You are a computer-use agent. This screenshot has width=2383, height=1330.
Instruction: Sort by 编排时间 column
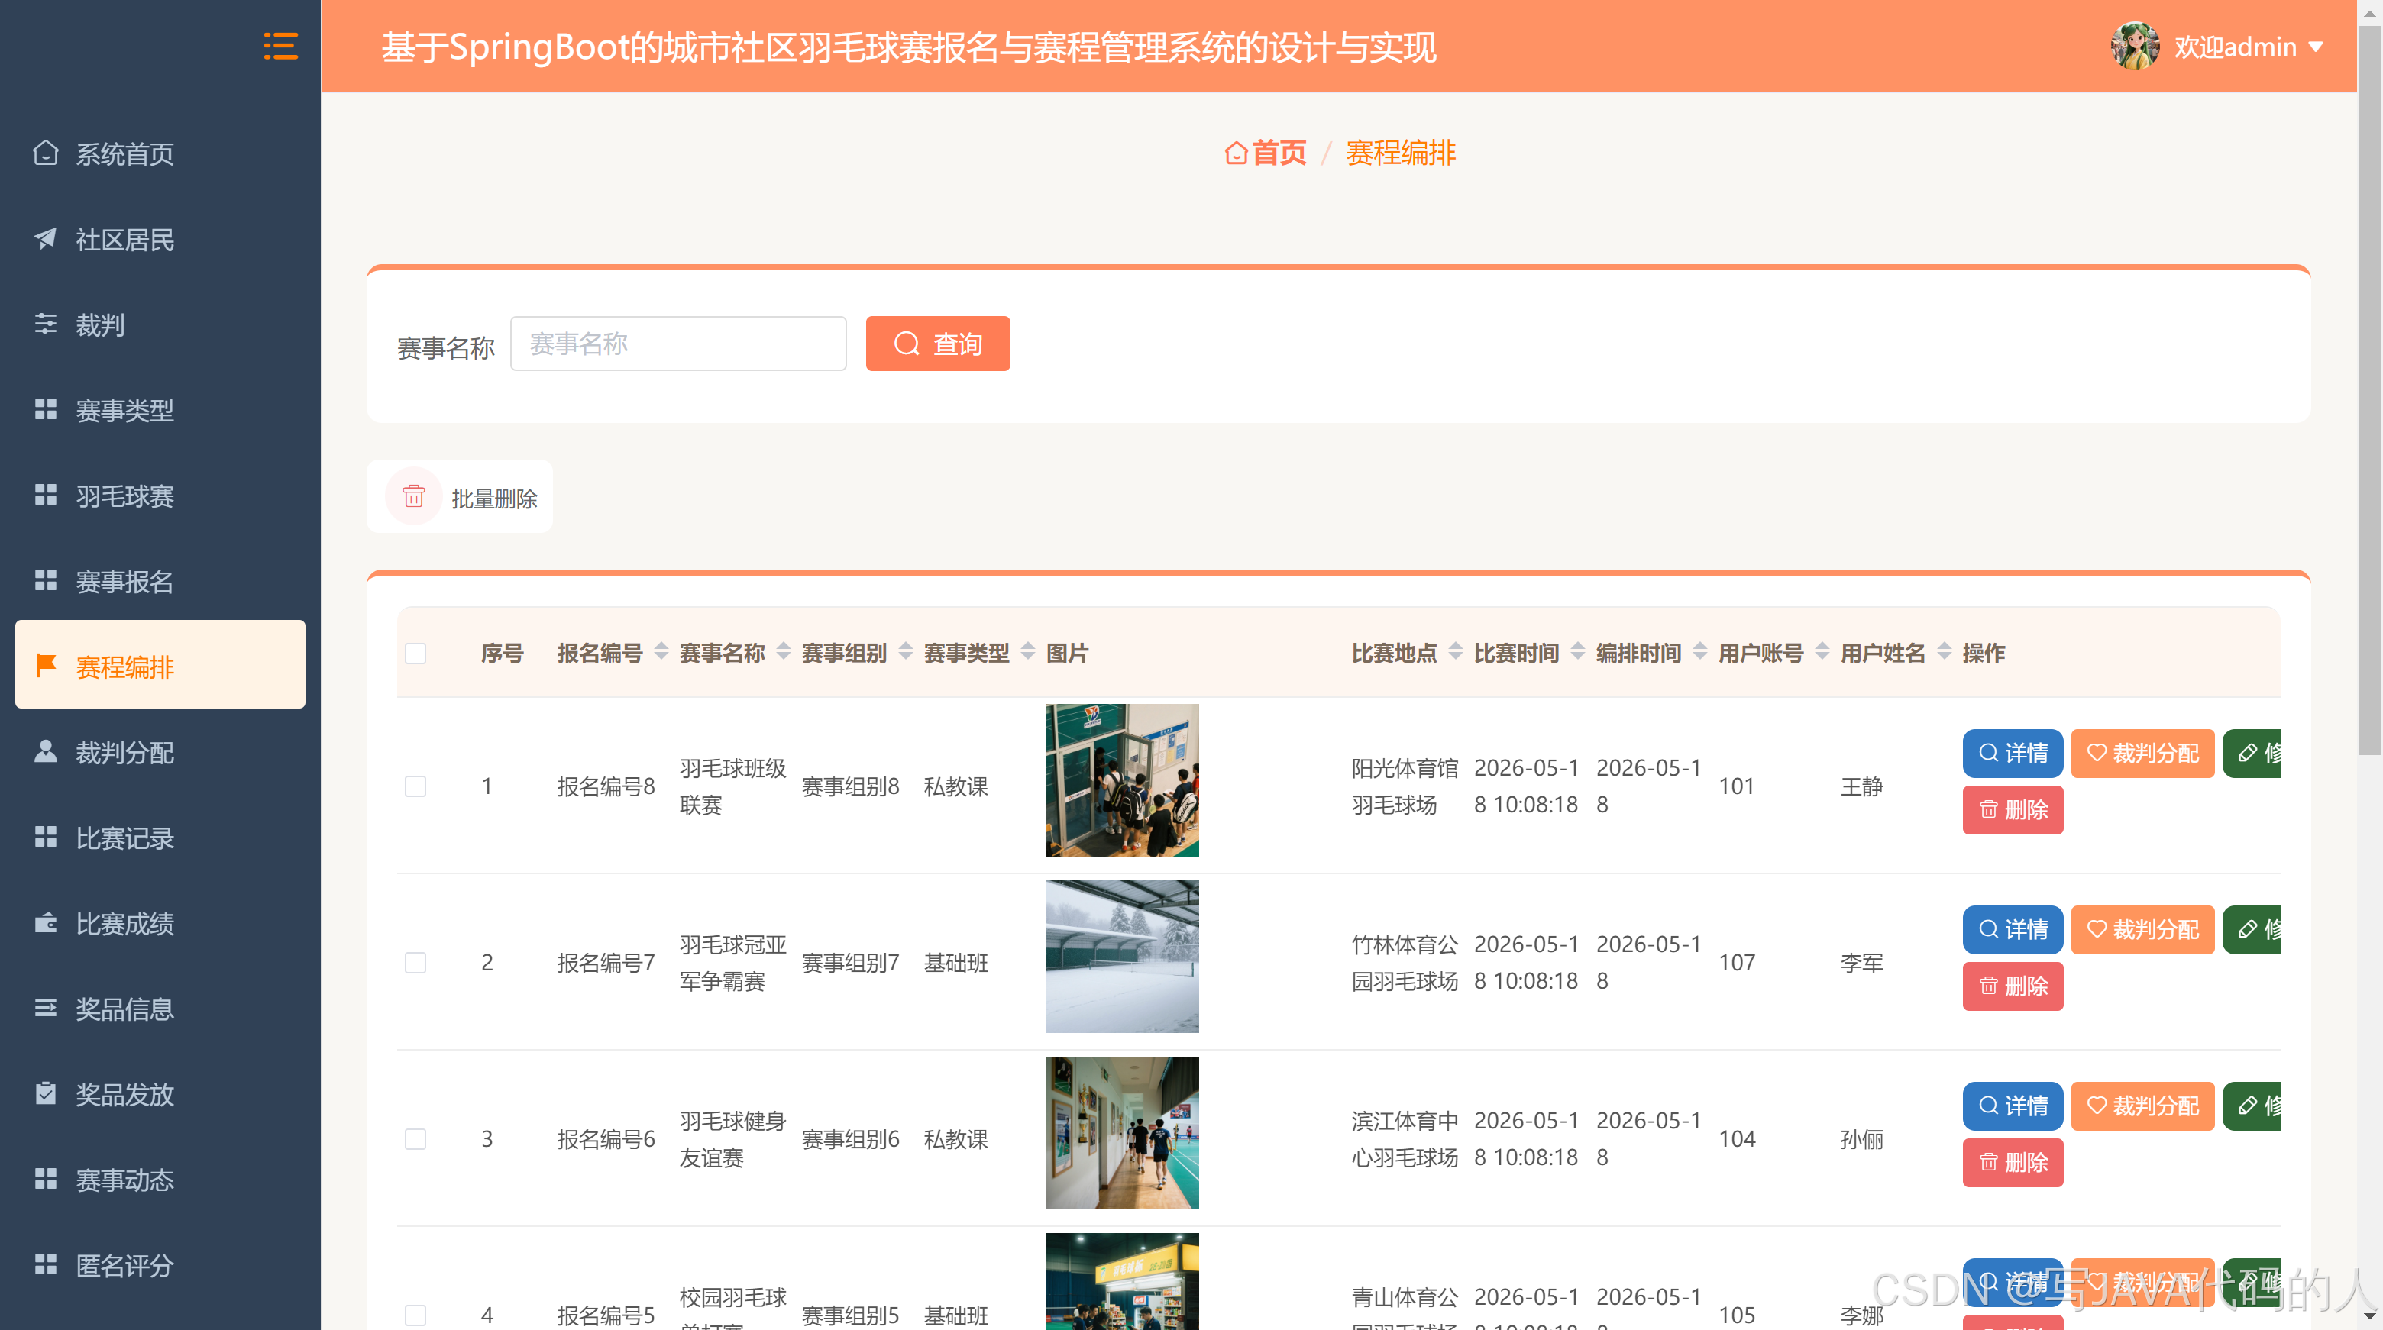pyautogui.click(x=1699, y=652)
